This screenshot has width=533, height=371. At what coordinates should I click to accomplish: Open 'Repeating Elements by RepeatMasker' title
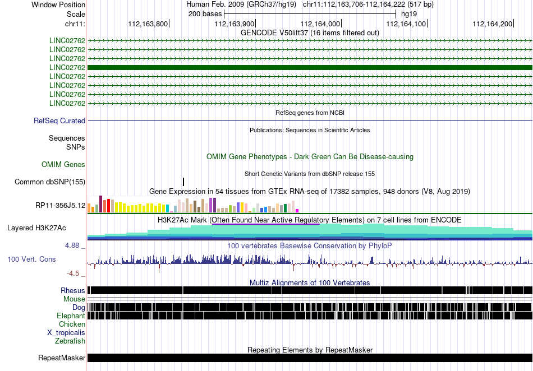(x=310, y=350)
